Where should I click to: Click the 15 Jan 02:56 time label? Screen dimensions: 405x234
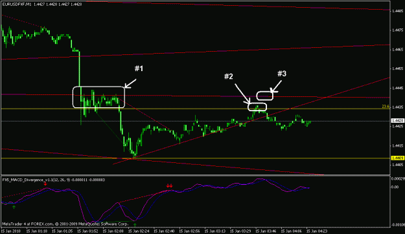click(190, 231)
